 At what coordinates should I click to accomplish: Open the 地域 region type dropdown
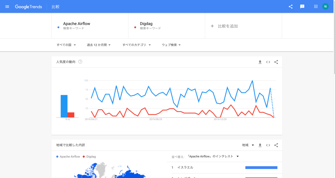[x=248, y=145]
